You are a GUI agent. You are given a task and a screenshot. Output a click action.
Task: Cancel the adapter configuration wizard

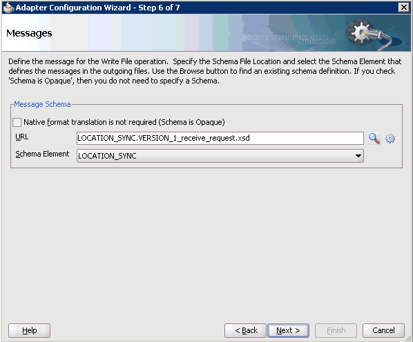383,330
